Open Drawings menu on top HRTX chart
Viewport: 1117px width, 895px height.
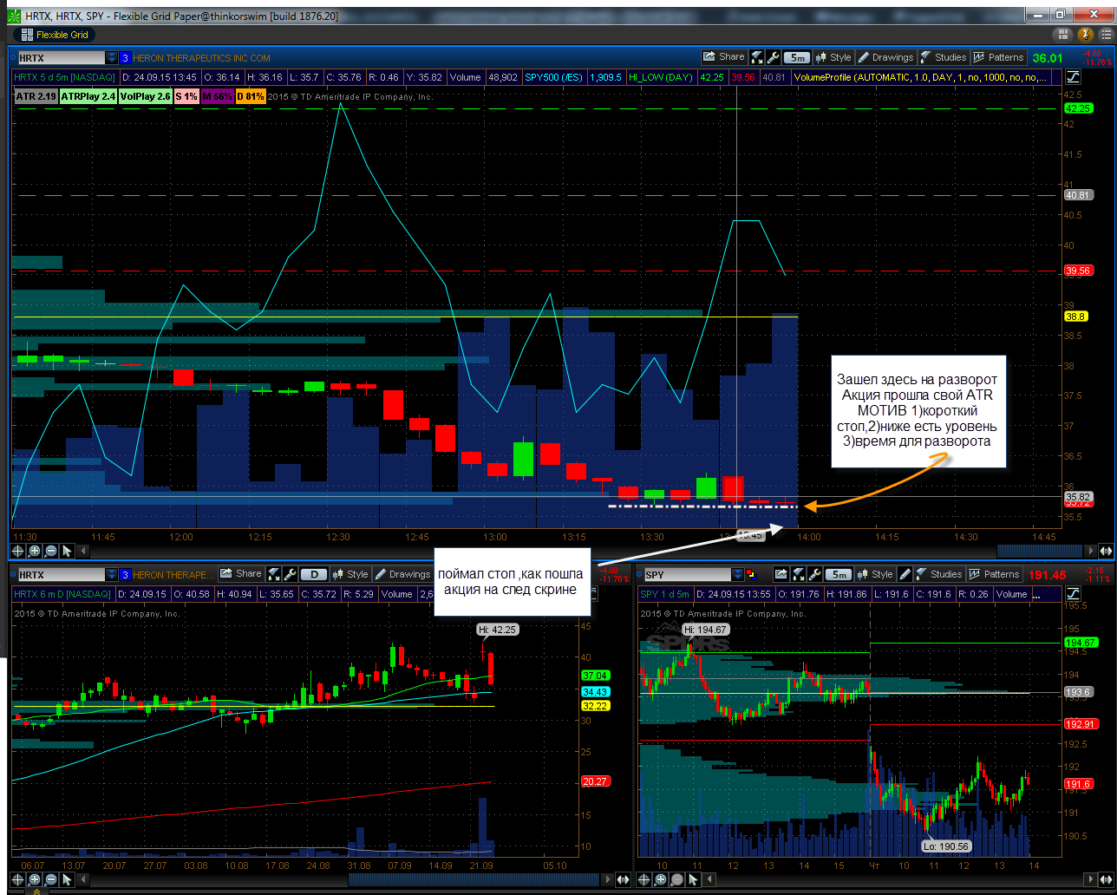[885, 57]
